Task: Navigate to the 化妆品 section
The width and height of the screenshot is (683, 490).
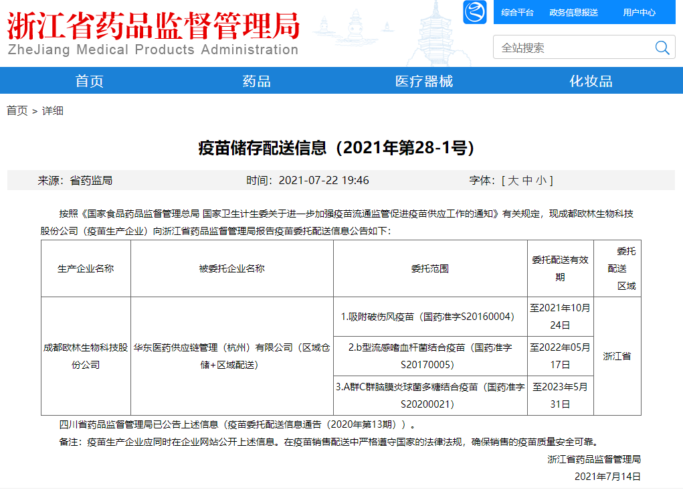Action: tap(591, 81)
